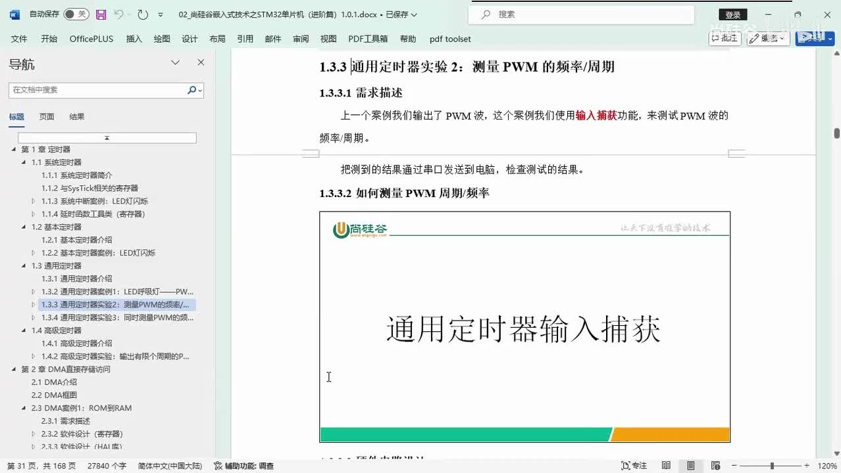Click the Redo arrow icon
The height and width of the screenshot is (473, 841).
pos(143,14)
